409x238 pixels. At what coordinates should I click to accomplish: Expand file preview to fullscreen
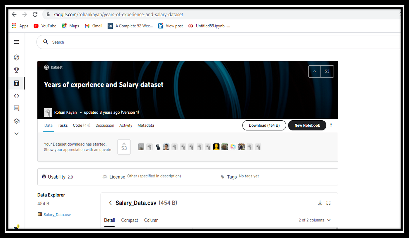click(328, 203)
